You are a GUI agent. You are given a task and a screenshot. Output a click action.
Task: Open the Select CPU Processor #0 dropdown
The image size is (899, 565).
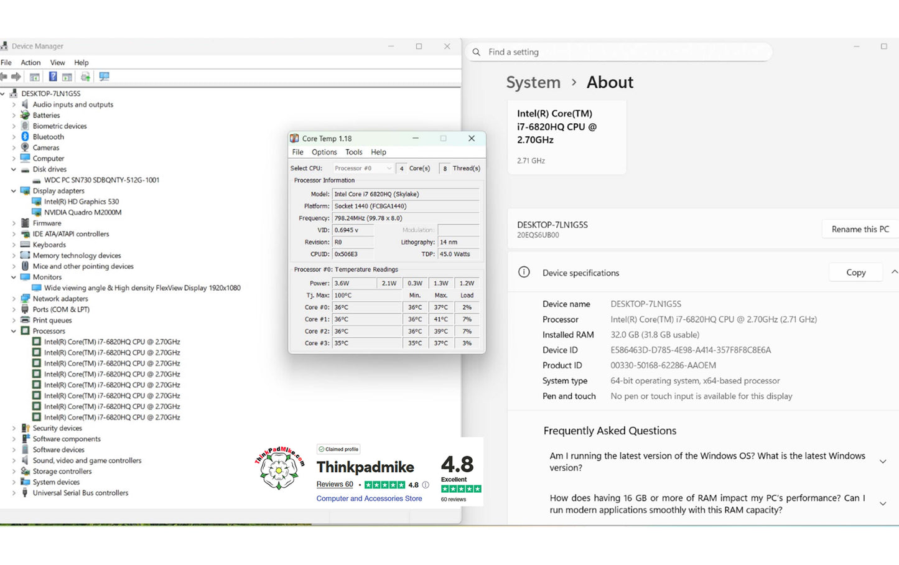coord(363,168)
